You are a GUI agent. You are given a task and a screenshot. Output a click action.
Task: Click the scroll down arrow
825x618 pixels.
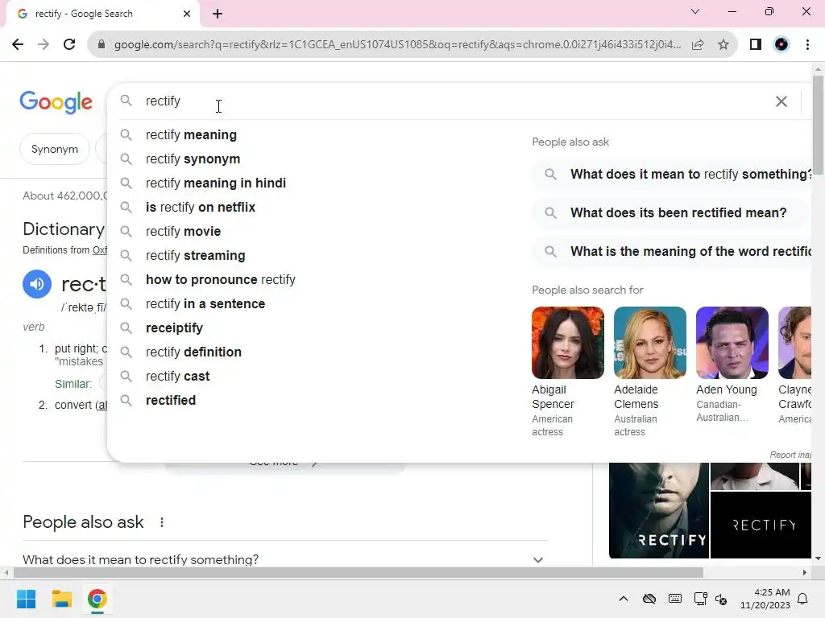click(x=818, y=558)
